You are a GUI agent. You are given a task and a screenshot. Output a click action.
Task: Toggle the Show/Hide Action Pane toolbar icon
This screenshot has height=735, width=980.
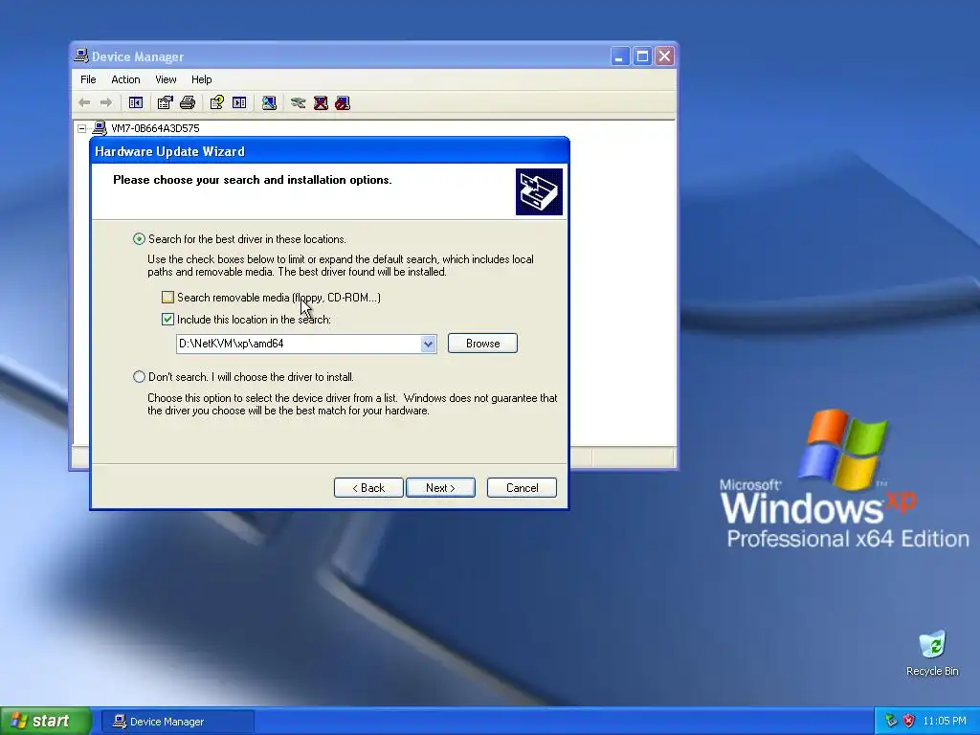[x=239, y=102]
